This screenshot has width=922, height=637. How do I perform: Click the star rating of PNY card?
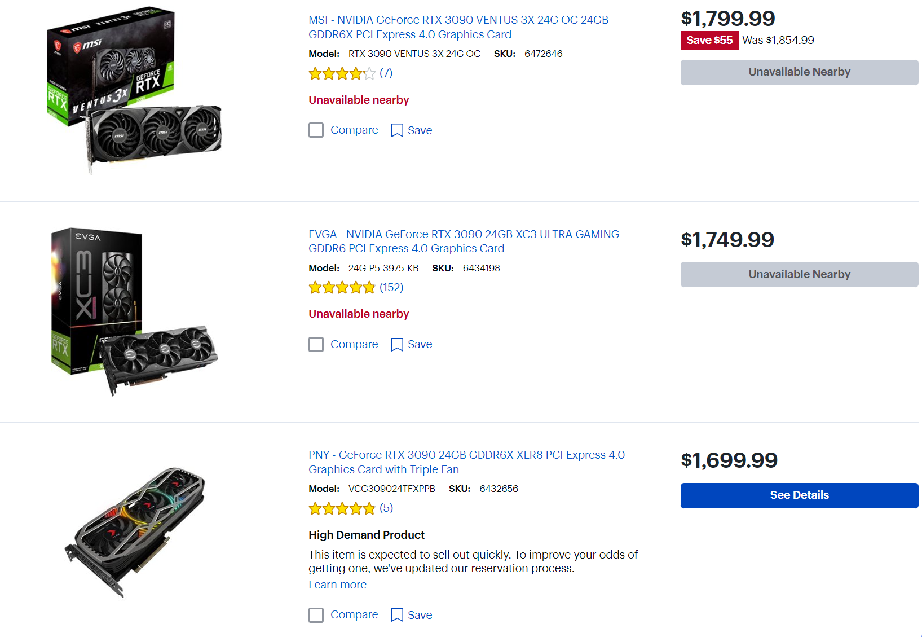pyautogui.click(x=342, y=508)
